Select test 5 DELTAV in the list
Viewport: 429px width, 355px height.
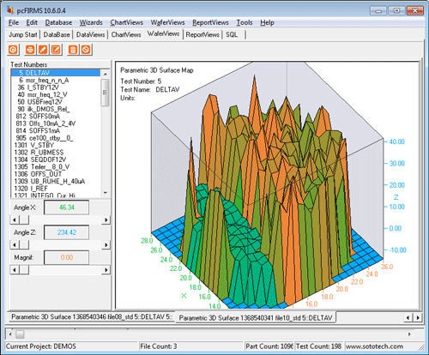(56, 73)
